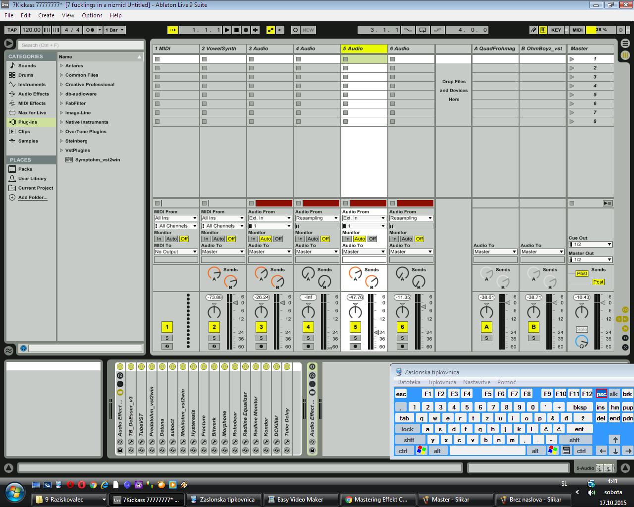Expand the FabFilter plug-in folder
The image size is (634, 507).
pos(62,103)
